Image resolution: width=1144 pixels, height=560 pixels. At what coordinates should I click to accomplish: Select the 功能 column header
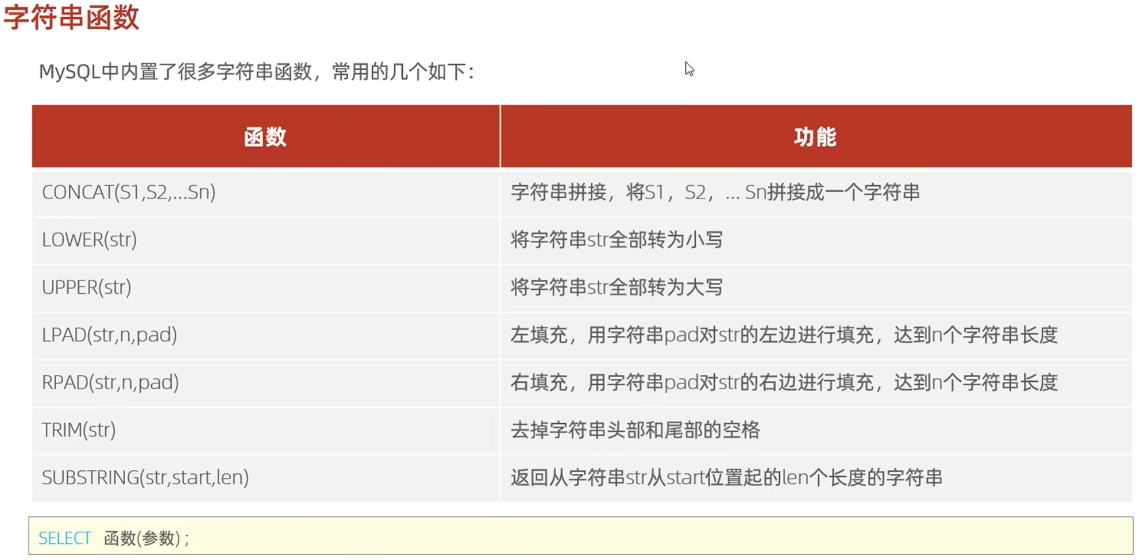(815, 137)
